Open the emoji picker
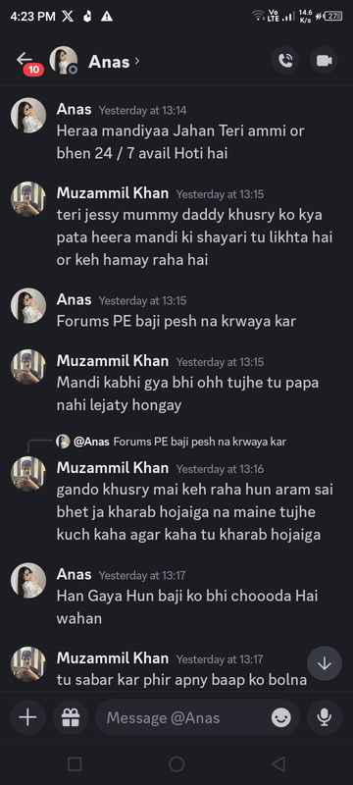The height and width of the screenshot is (785, 353). [x=281, y=718]
